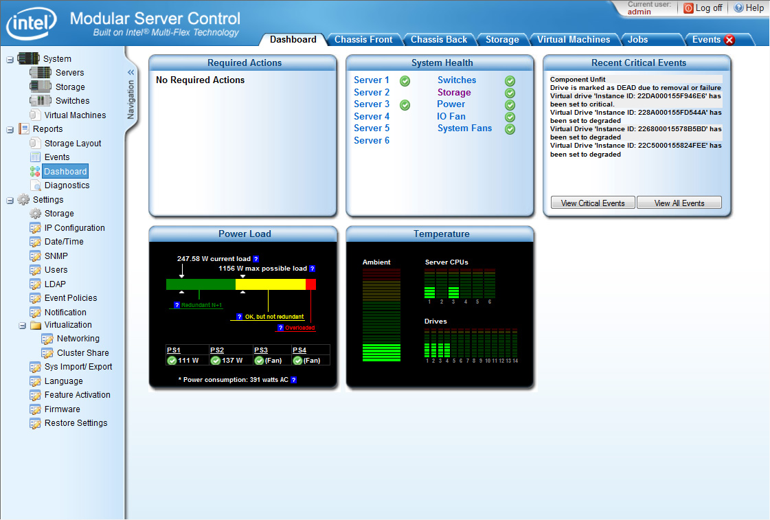Screen dimensions: 770x520
Task: Select Feature Activation in Settings tree
Action: tap(77, 395)
